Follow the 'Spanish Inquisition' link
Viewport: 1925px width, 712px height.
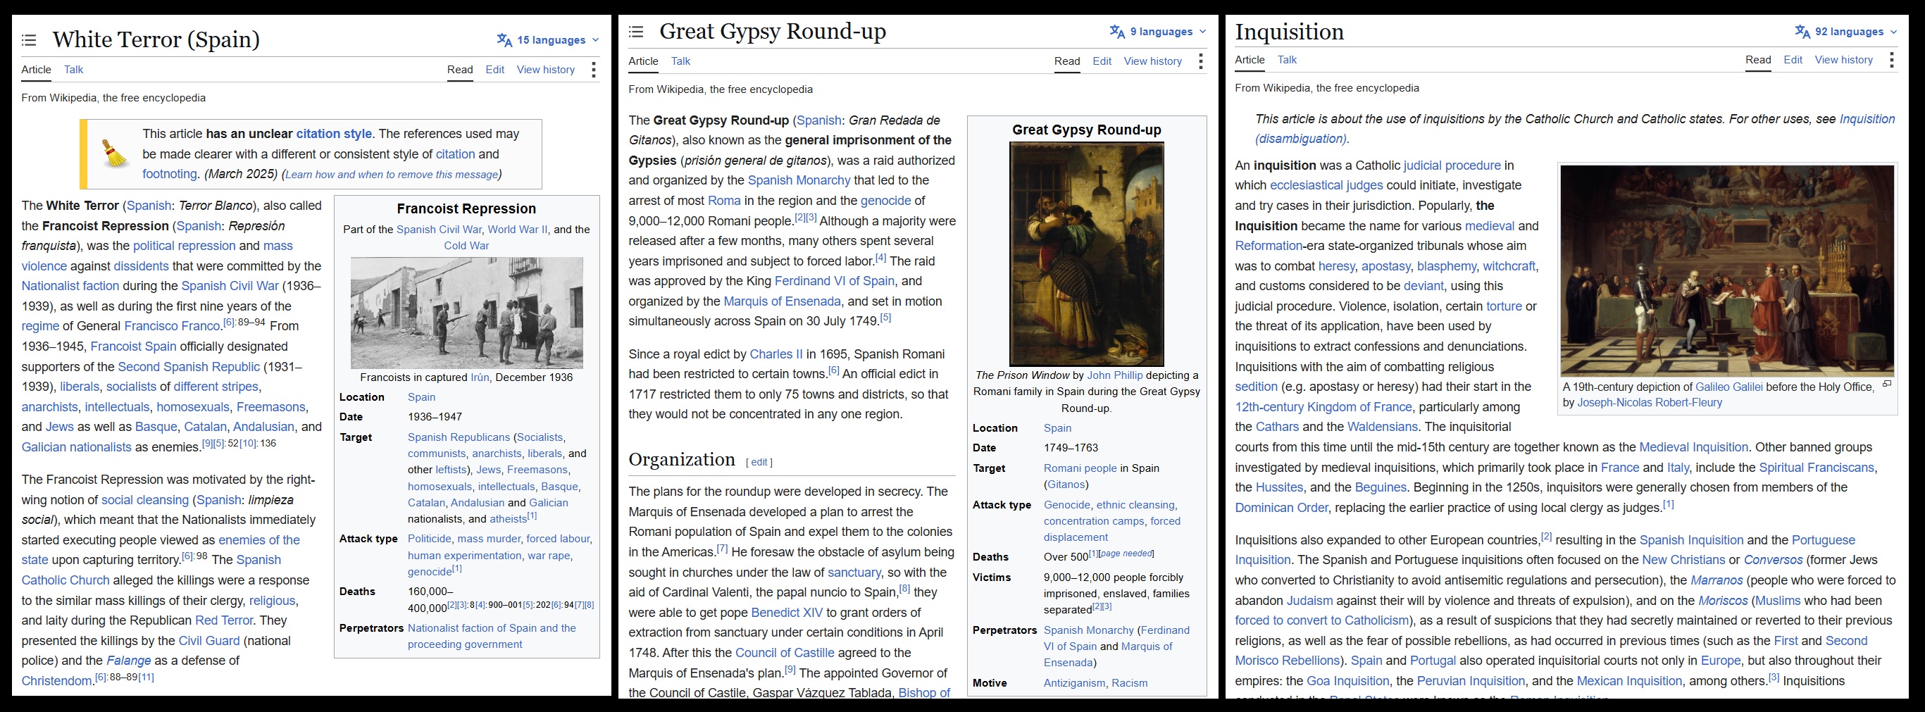click(x=1691, y=540)
